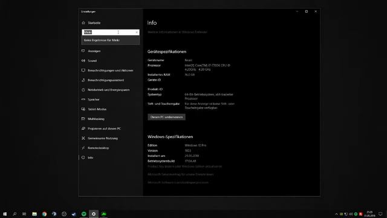This screenshot has height=218, width=387.
Task: Open the green cloud app on taskbar
Action: click(x=103, y=214)
